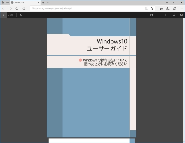Toggle fit to page view
The height and width of the screenshot is (143, 185).
(x=152, y=15)
